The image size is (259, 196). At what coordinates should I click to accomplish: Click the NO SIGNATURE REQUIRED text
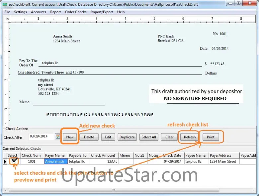coord(195,98)
